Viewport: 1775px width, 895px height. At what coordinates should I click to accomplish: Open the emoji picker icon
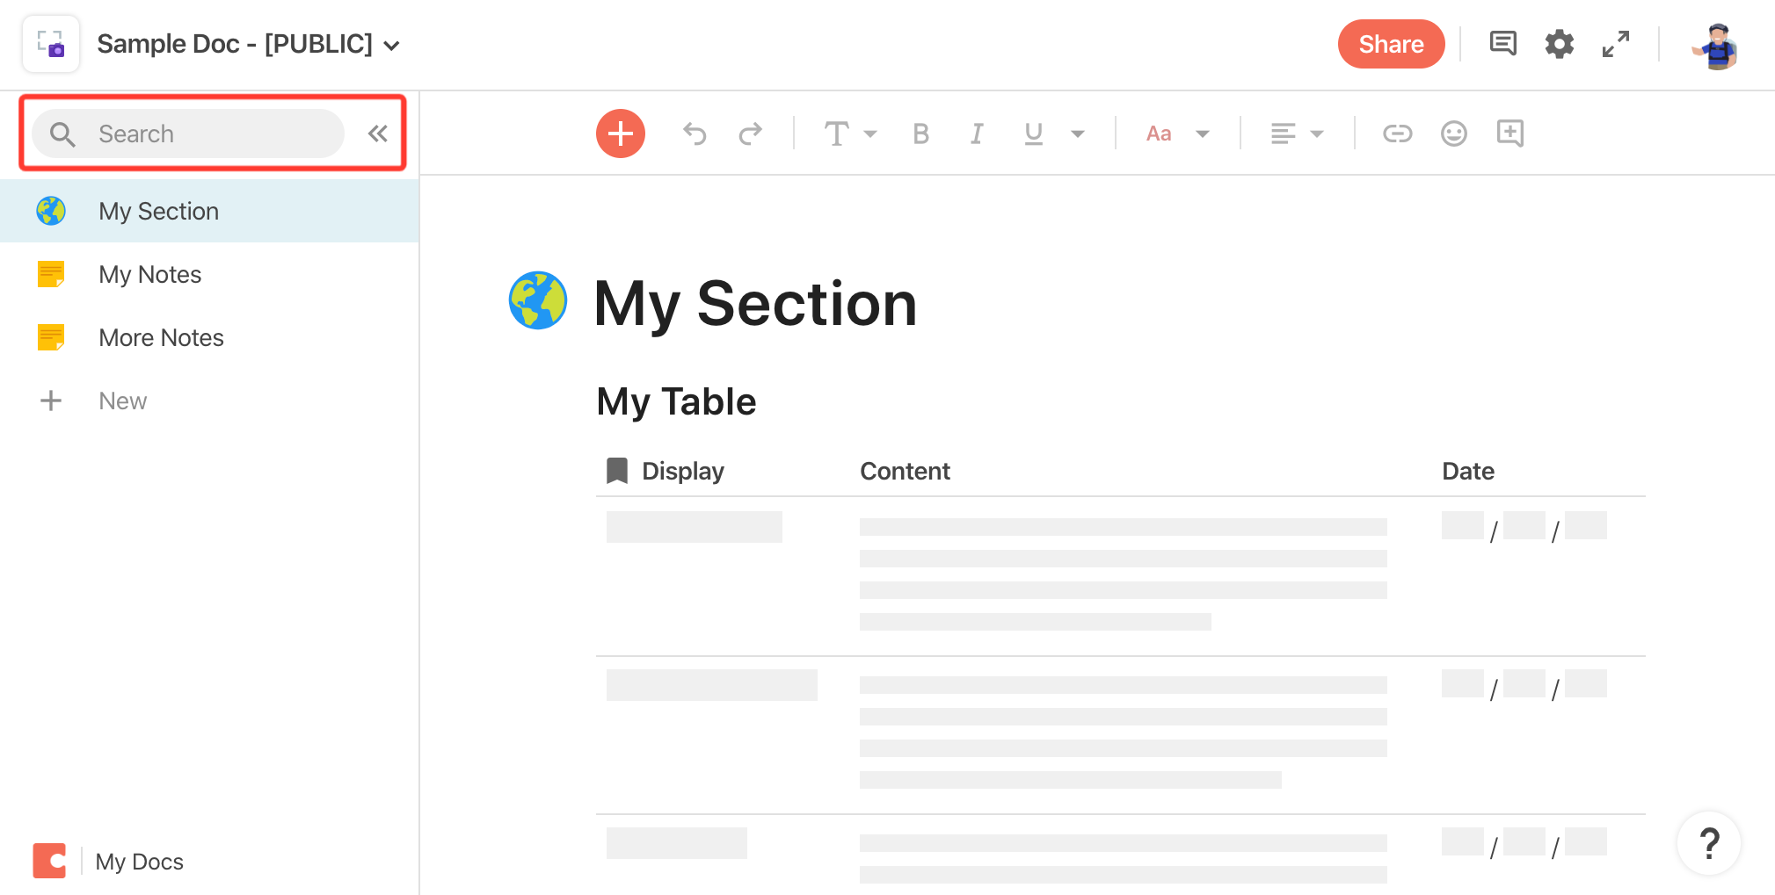coord(1454,134)
